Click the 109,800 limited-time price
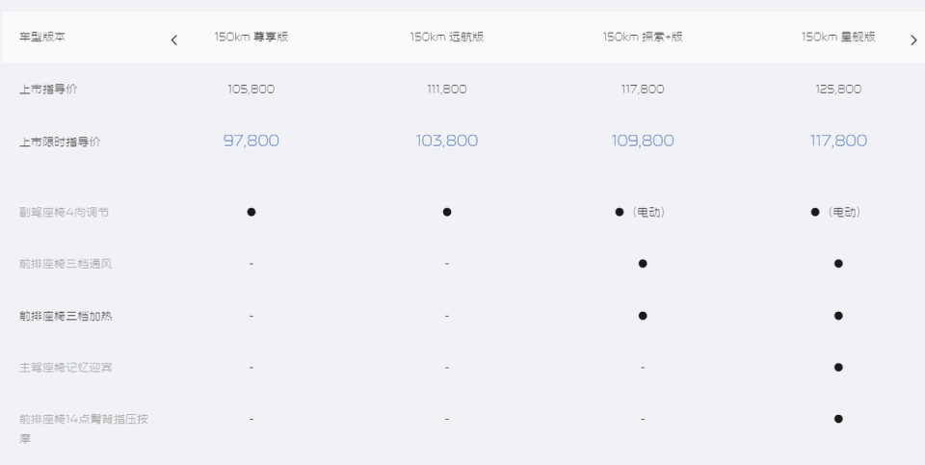This screenshot has width=925, height=465. (x=643, y=141)
